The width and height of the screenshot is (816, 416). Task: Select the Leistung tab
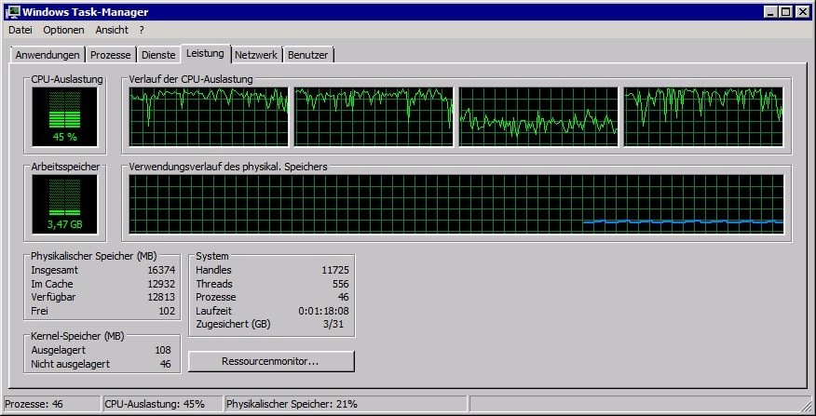click(205, 53)
